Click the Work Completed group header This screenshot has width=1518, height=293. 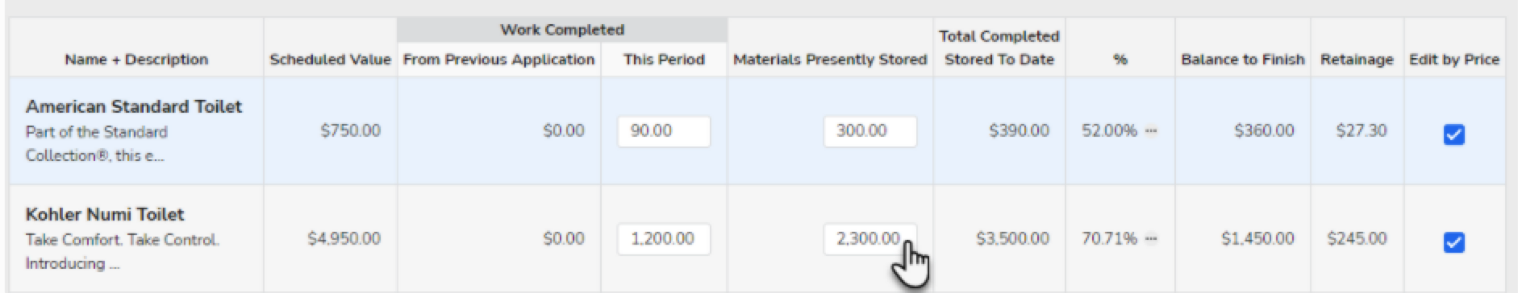click(x=562, y=30)
